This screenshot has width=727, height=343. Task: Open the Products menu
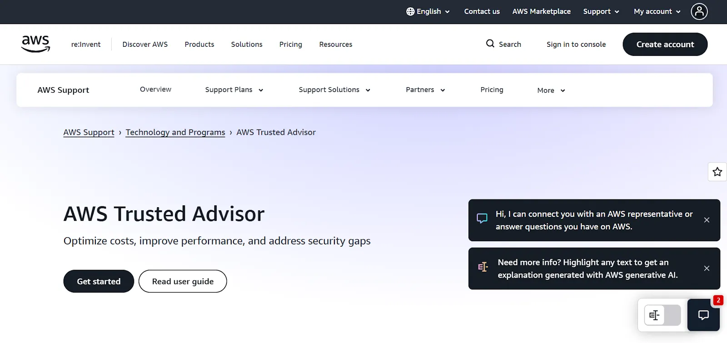[x=199, y=44]
